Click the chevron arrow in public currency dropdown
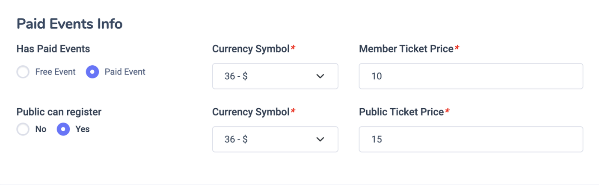This screenshot has height=185, width=599. pyautogui.click(x=320, y=139)
